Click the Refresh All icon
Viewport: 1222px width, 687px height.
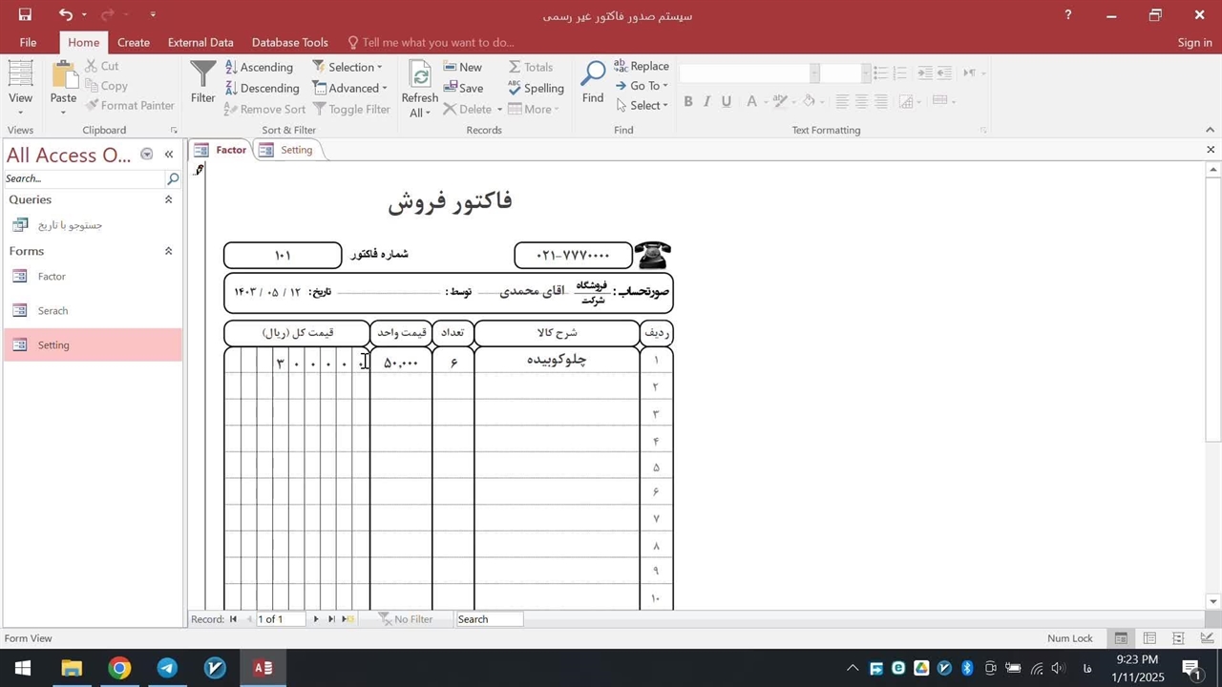pos(419,76)
